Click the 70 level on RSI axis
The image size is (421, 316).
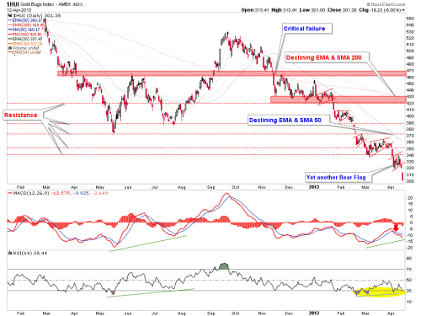(x=409, y=270)
